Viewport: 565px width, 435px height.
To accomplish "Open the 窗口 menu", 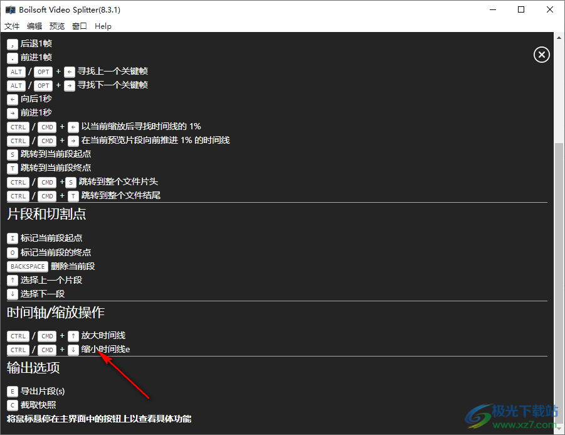I will [x=79, y=26].
